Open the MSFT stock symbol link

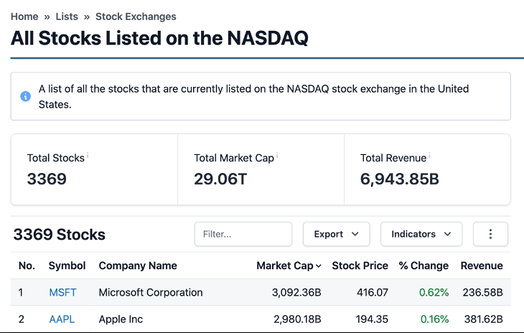(62, 292)
